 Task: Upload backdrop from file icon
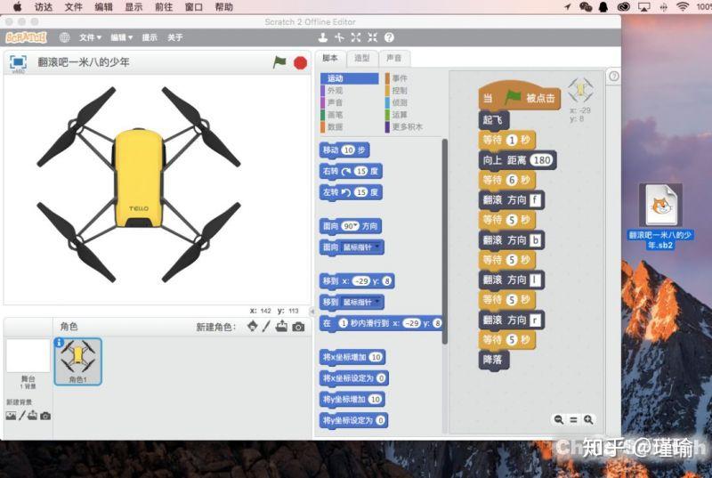point(33,416)
